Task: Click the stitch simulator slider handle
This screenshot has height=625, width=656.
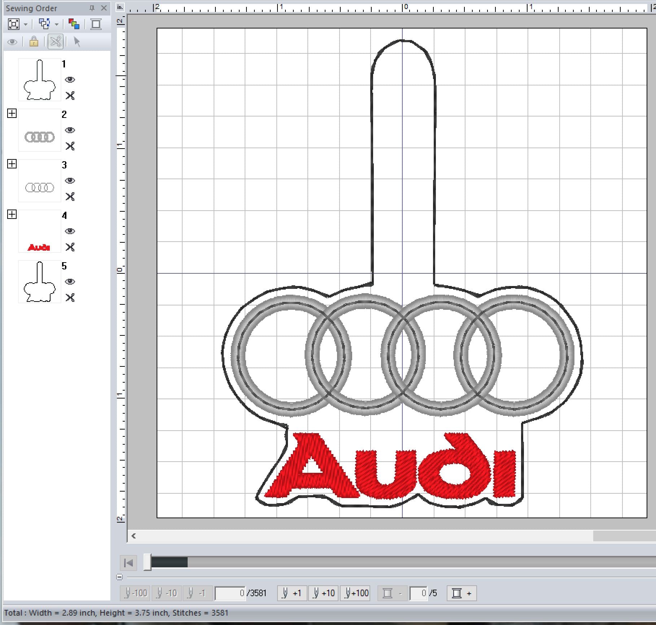Action: (147, 563)
